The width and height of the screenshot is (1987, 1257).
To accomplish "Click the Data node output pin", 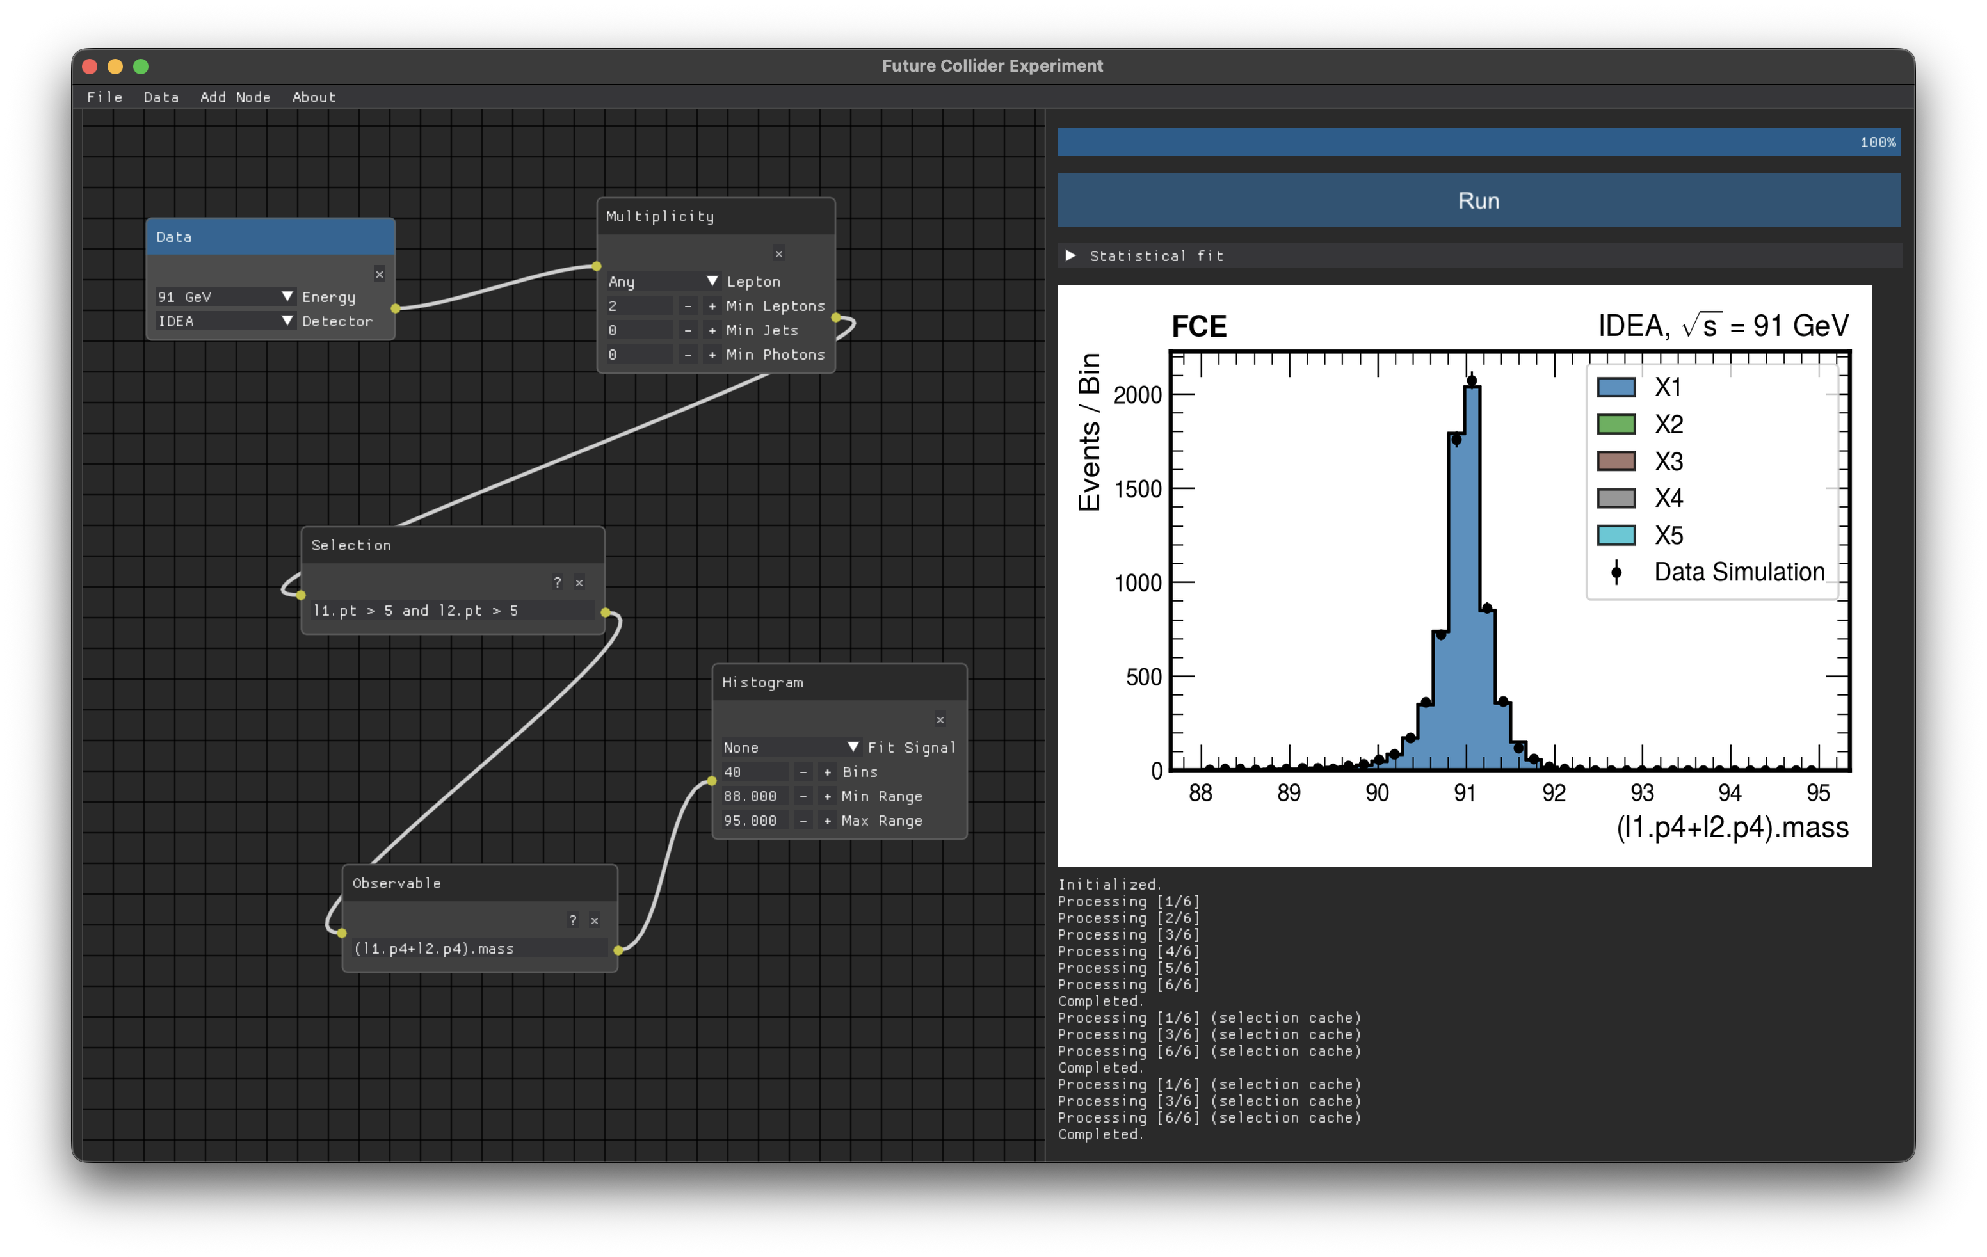I will click(396, 308).
